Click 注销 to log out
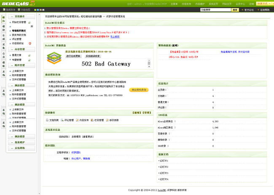Image resolution: width=274 pixels, height=195 pixels. (x=252, y=4)
